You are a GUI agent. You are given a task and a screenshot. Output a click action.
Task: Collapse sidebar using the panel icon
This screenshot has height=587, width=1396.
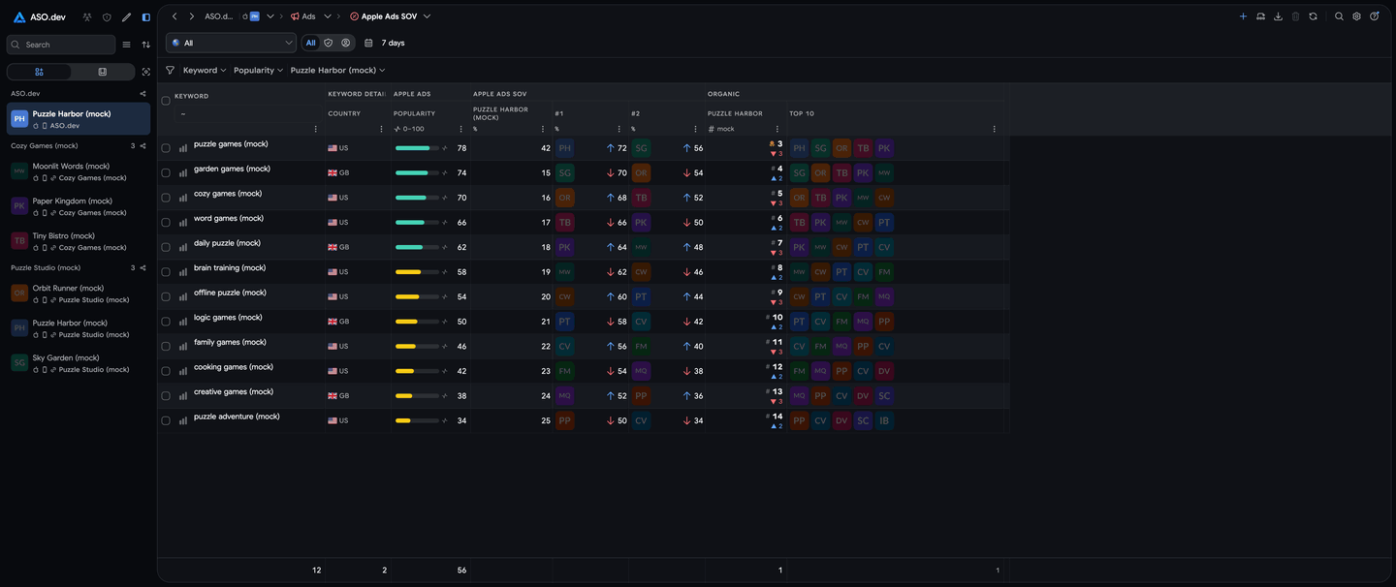(x=145, y=17)
